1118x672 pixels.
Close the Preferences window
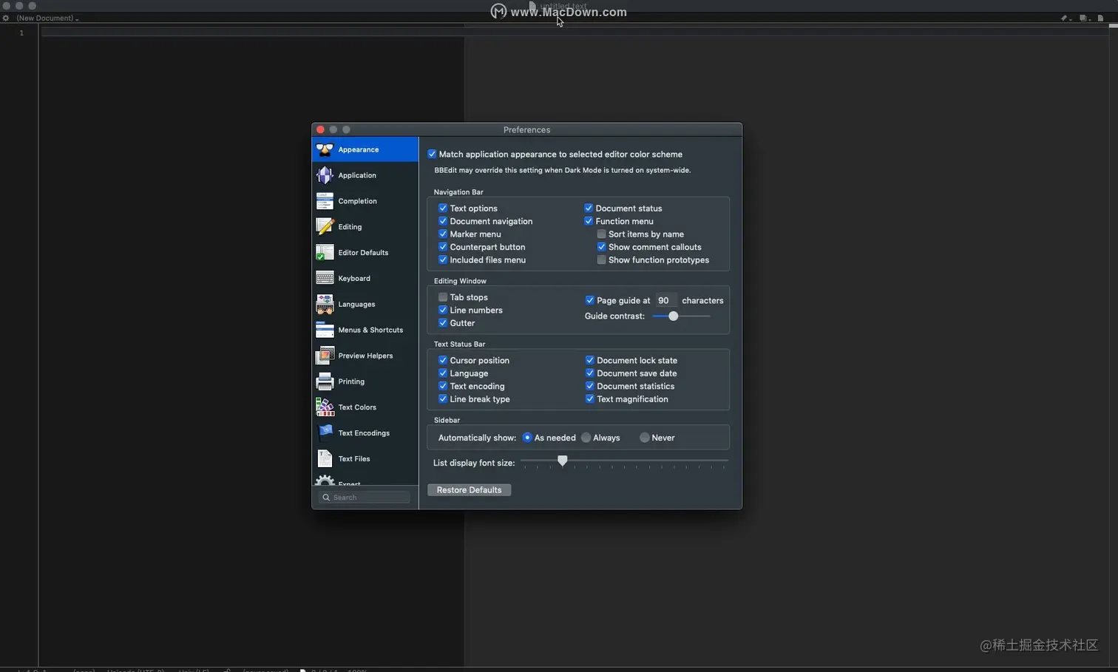tap(320, 129)
